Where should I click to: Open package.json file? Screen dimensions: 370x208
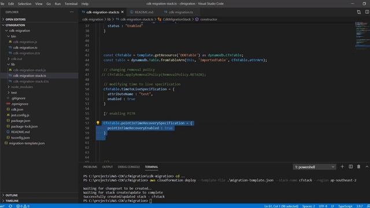(x=21, y=121)
